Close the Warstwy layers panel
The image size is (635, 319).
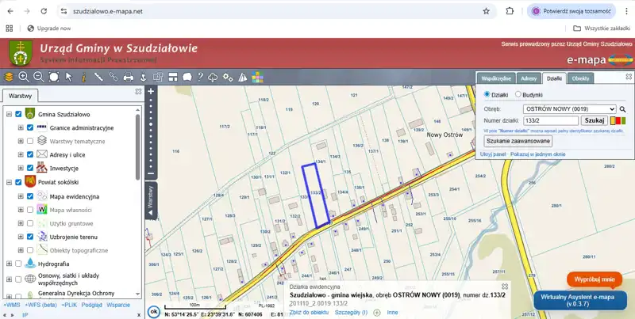tap(138, 92)
